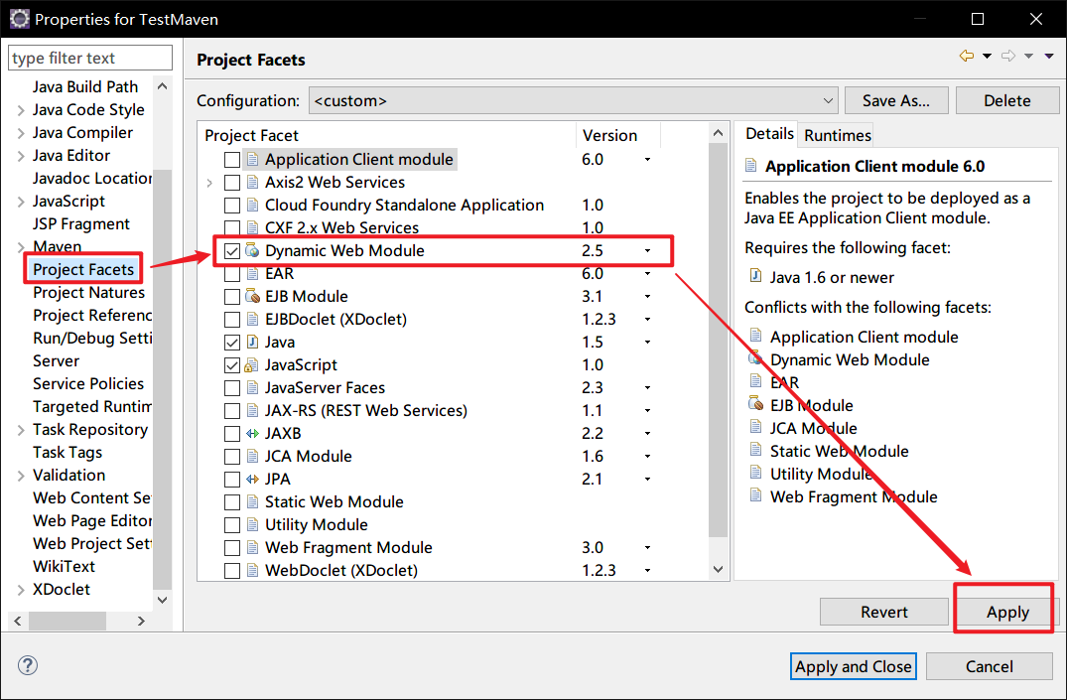The image size is (1067, 700).
Task: Click the help question-mark icon at bottom left
Action: [27, 665]
